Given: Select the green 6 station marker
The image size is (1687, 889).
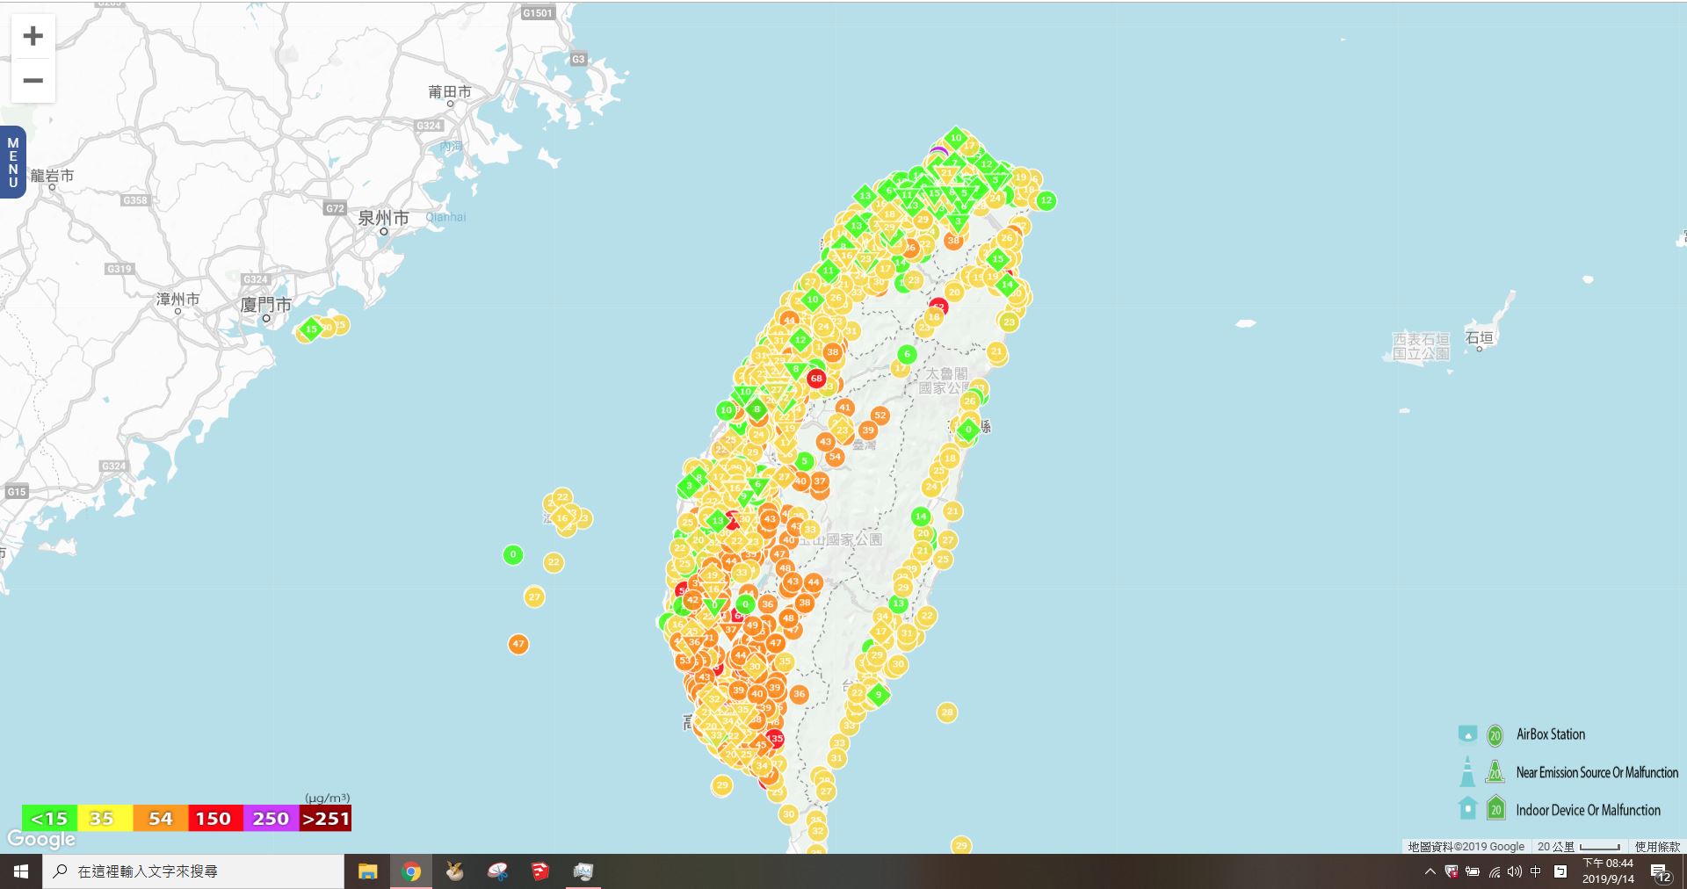Looking at the screenshot, I should (x=907, y=354).
